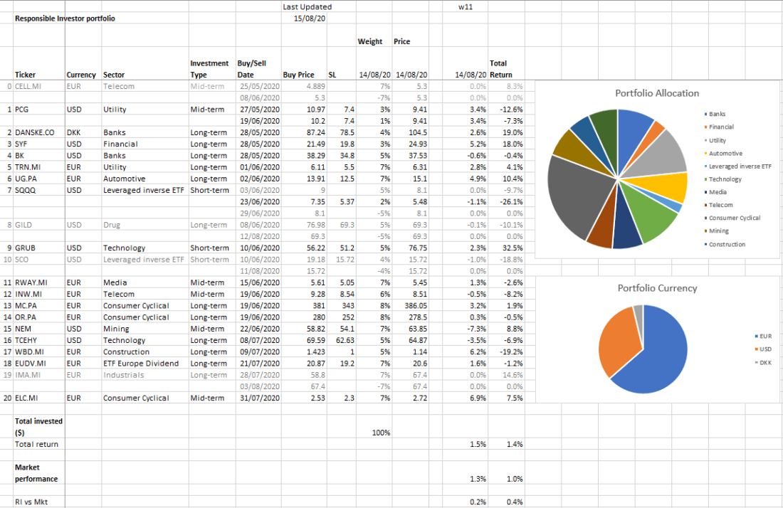Select the Leveraged inverse ETF legend entry
This screenshot has height=508, width=783.
pyautogui.click(x=739, y=166)
